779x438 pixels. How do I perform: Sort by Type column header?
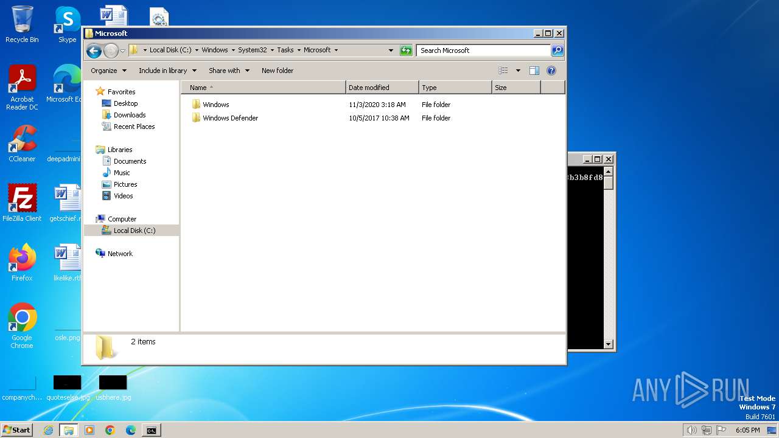tap(455, 88)
